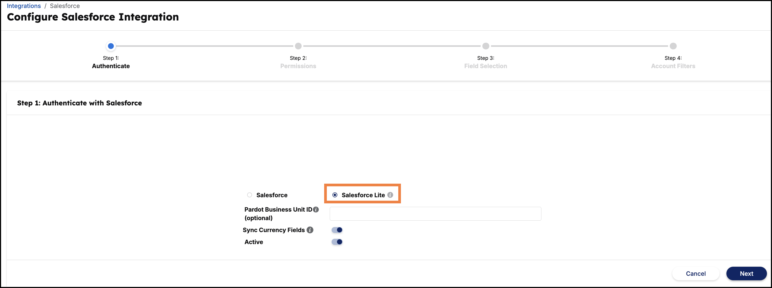Viewport: 772px width, 288px height.
Task: Show info for Pardot Business Unit ID
Action: coord(316,209)
